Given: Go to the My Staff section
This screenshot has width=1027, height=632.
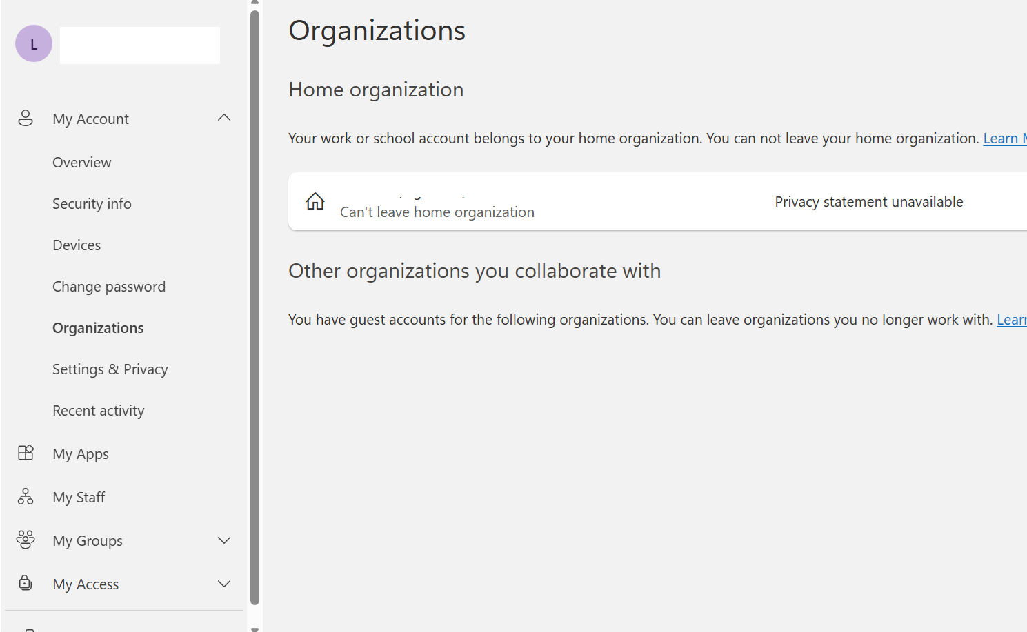Looking at the screenshot, I should (79, 498).
